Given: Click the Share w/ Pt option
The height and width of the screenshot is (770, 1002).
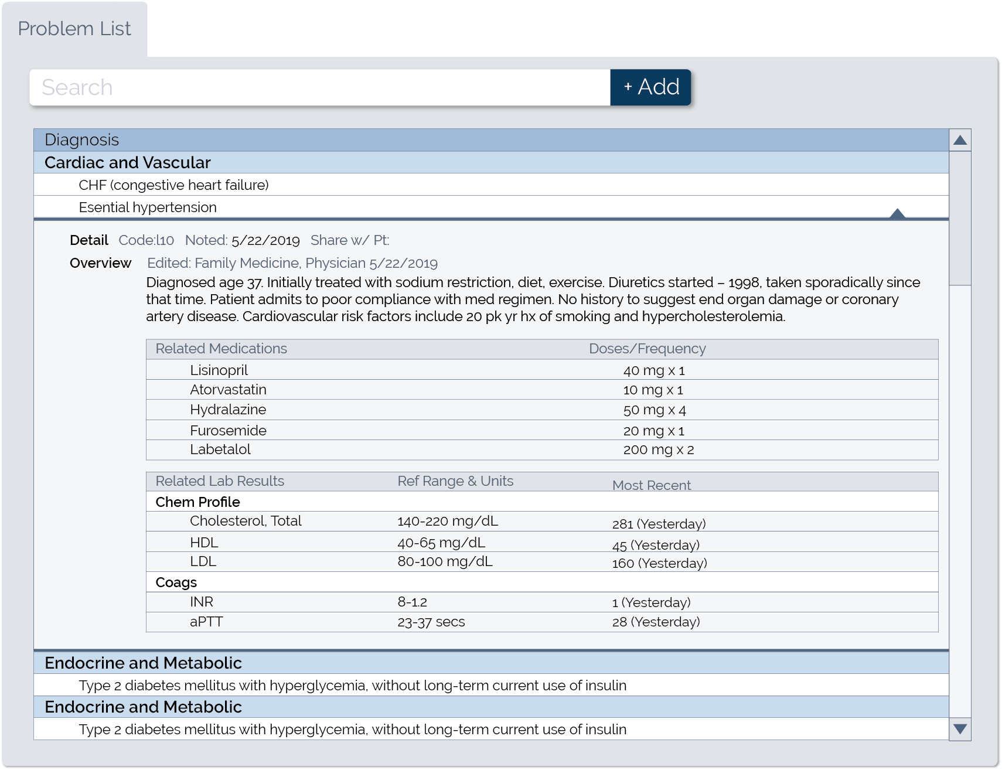Looking at the screenshot, I should click(350, 240).
